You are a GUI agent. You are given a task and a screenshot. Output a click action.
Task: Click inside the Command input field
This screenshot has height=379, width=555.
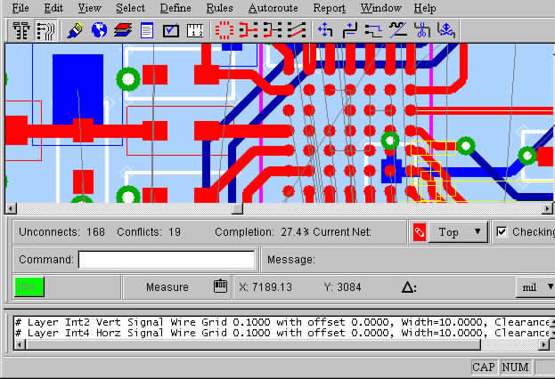[x=167, y=260]
